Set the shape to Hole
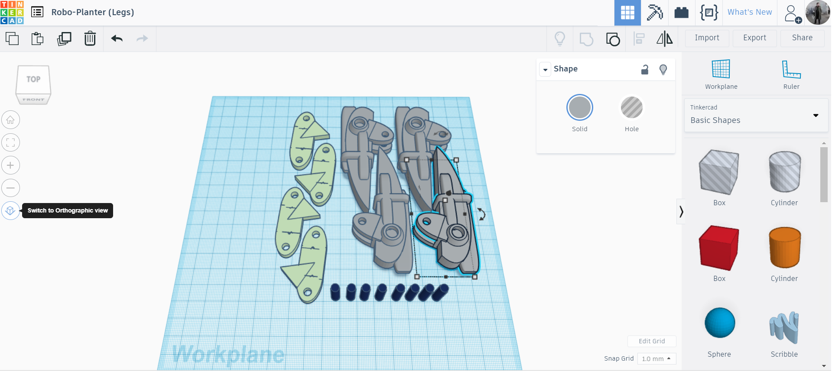832x371 pixels. (x=632, y=107)
